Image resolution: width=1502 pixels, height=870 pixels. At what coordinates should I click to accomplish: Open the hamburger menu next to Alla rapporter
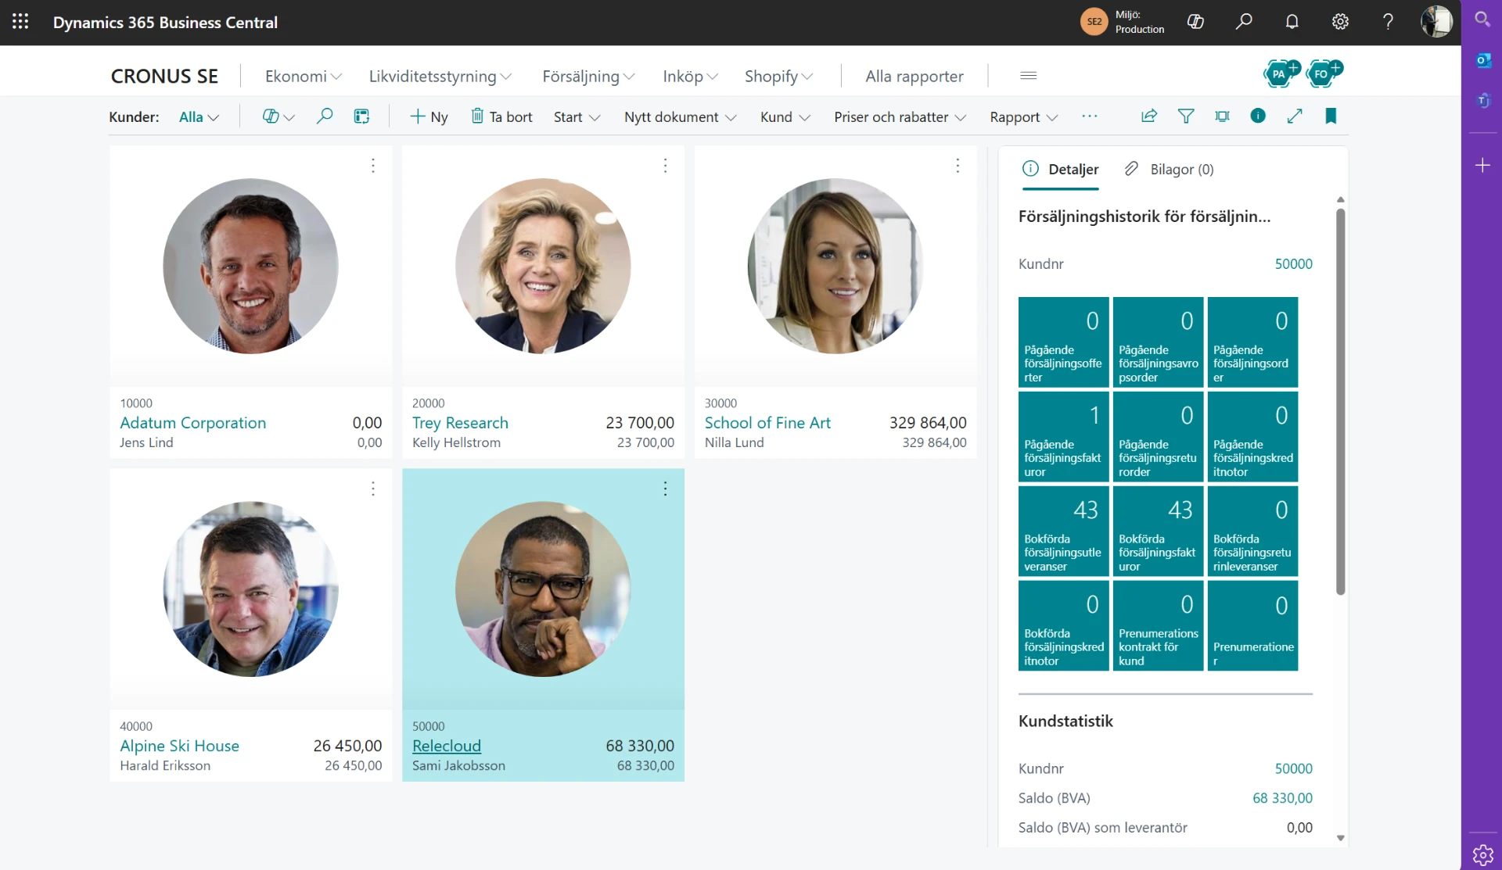point(1029,76)
